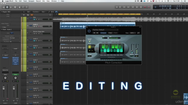
Task: Unmute the Audio 4 track
Action: point(34,41)
